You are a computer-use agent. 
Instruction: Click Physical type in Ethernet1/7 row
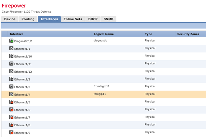pyautogui.click(x=150, y=117)
